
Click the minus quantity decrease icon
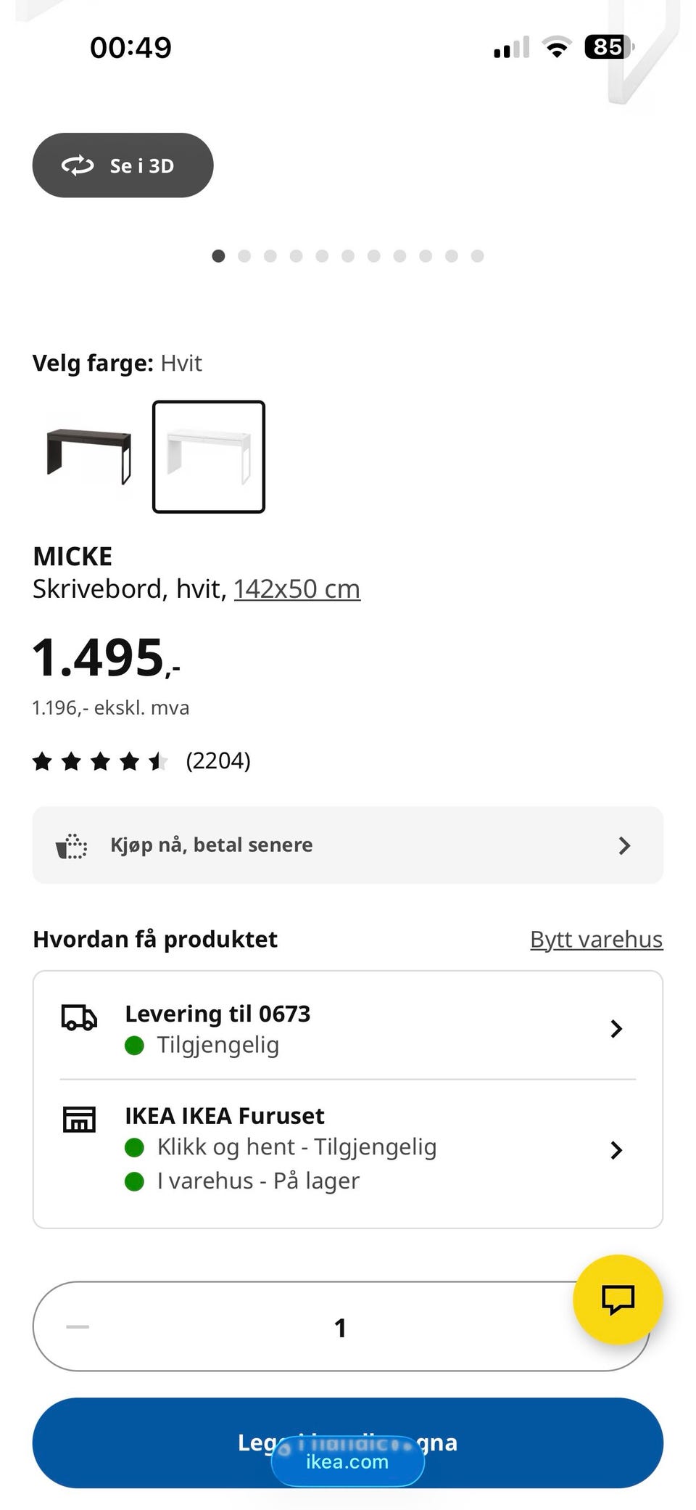click(x=78, y=1326)
